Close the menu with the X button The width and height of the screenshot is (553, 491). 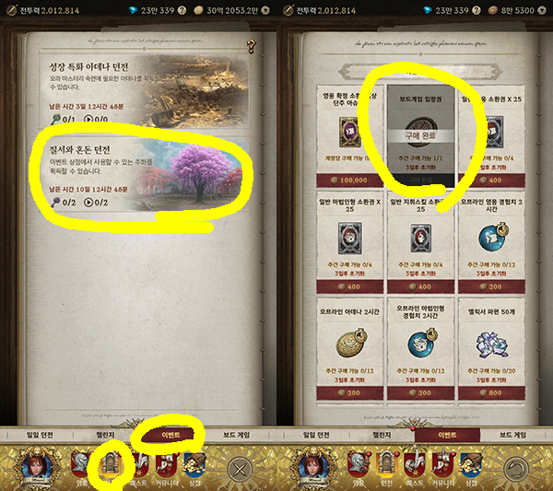click(240, 470)
